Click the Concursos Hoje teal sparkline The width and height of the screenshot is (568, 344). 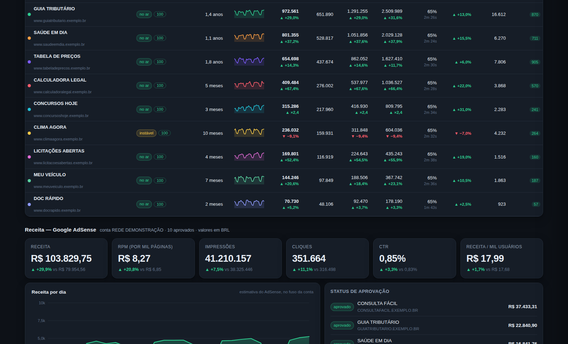[249, 109]
